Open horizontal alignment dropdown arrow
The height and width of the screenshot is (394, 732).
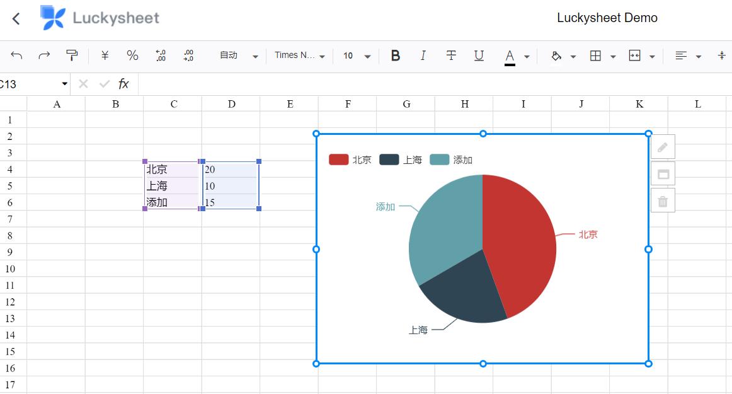point(699,57)
